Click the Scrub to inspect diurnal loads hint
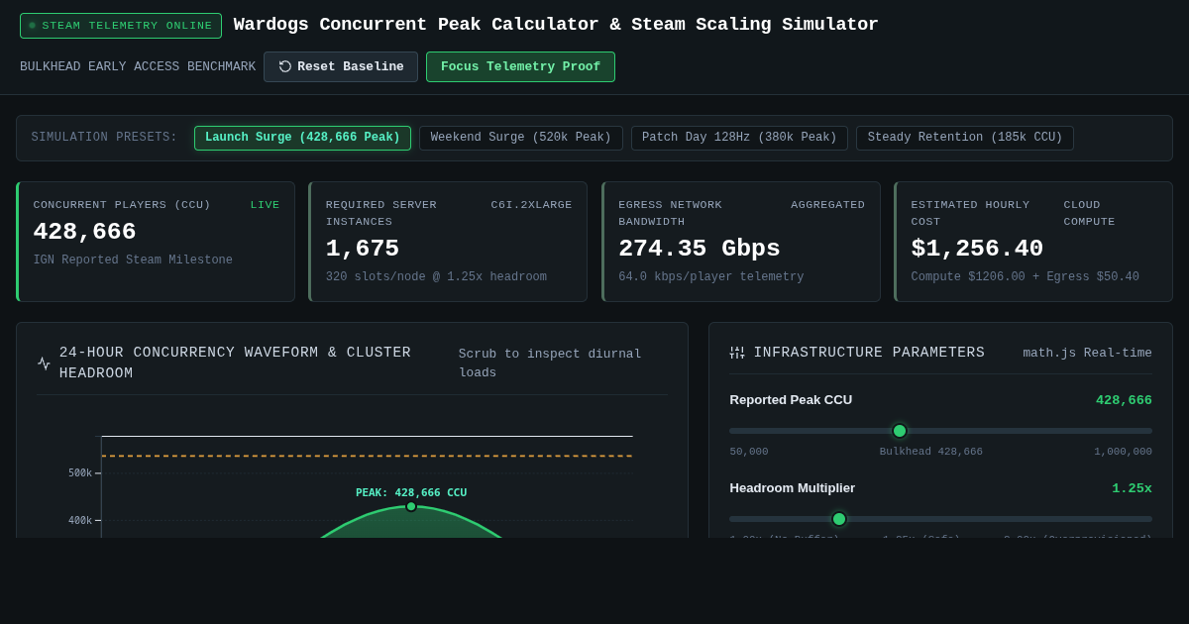Image resolution: width=1189 pixels, height=624 pixels. coord(550,364)
